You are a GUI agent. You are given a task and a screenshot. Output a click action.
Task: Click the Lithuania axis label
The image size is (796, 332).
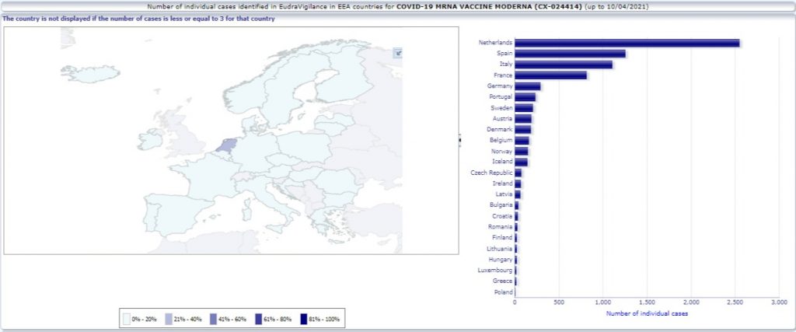(x=500, y=249)
